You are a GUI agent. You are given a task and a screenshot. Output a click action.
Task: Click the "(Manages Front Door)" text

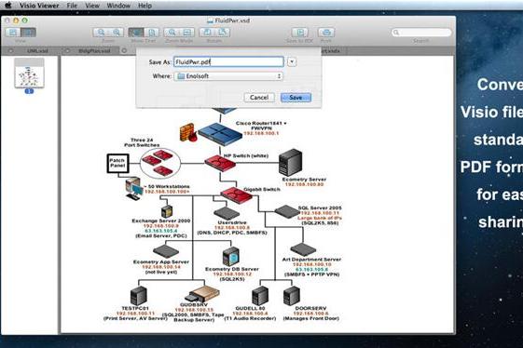pyautogui.click(x=310, y=319)
